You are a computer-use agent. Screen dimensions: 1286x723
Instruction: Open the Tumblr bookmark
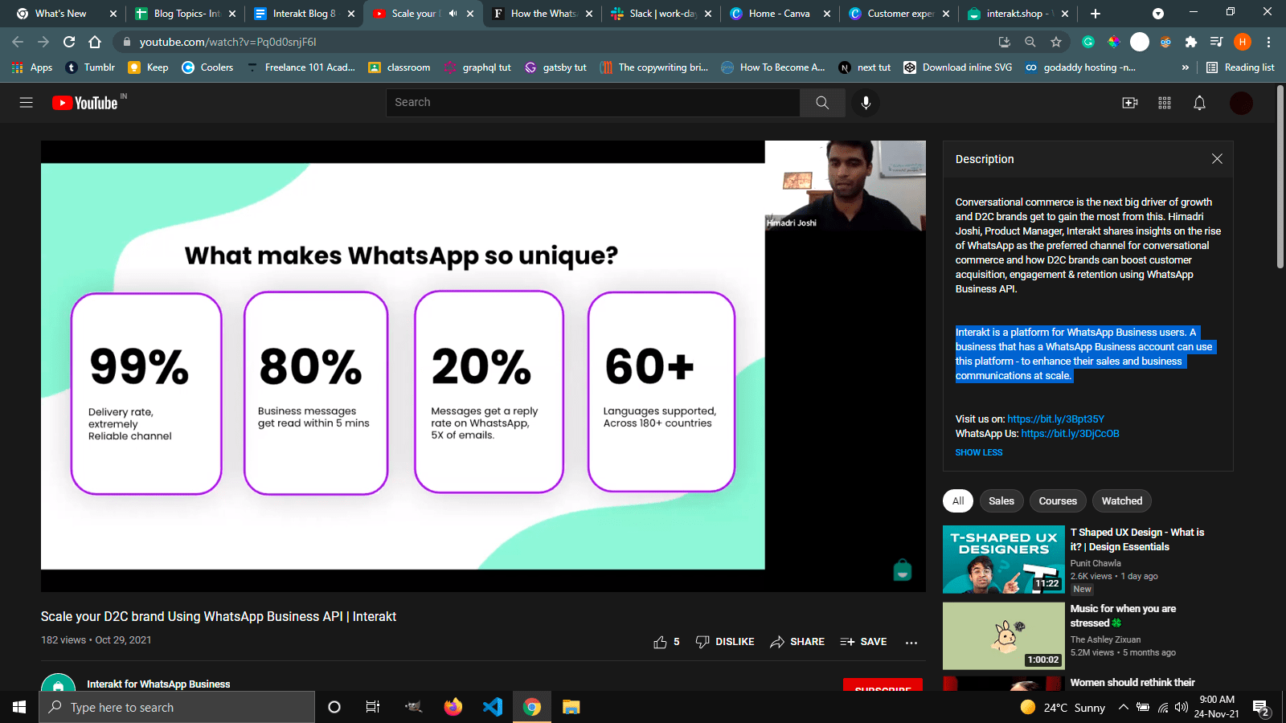pos(90,67)
